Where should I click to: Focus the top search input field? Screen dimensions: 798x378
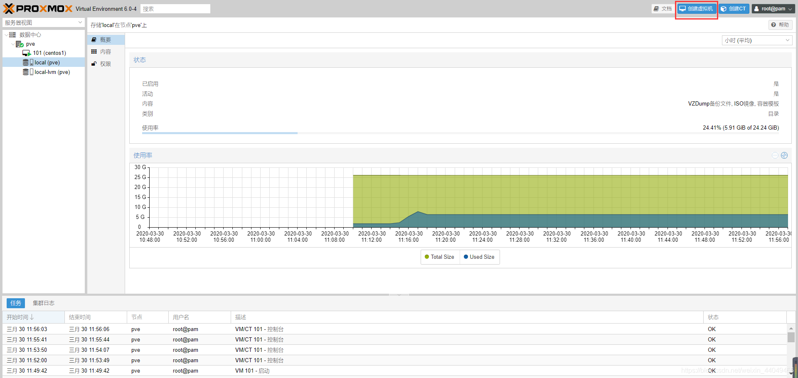pos(175,9)
